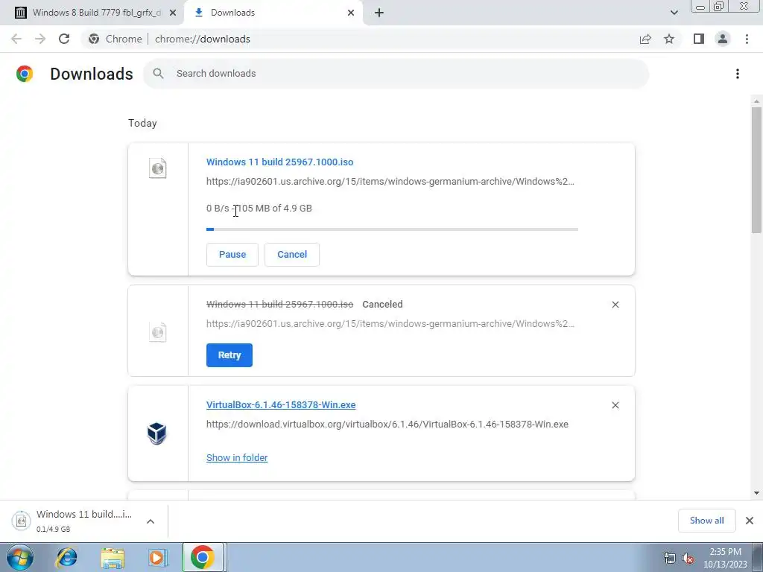Retry the canceled ISO download
The width and height of the screenshot is (763, 572).
pyautogui.click(x=229, y=355)
